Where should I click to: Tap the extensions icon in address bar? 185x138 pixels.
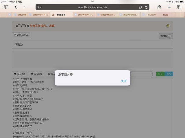140,7
